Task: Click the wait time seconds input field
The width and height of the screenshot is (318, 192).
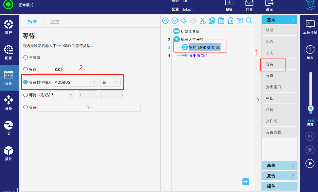Action: [50, 69]
